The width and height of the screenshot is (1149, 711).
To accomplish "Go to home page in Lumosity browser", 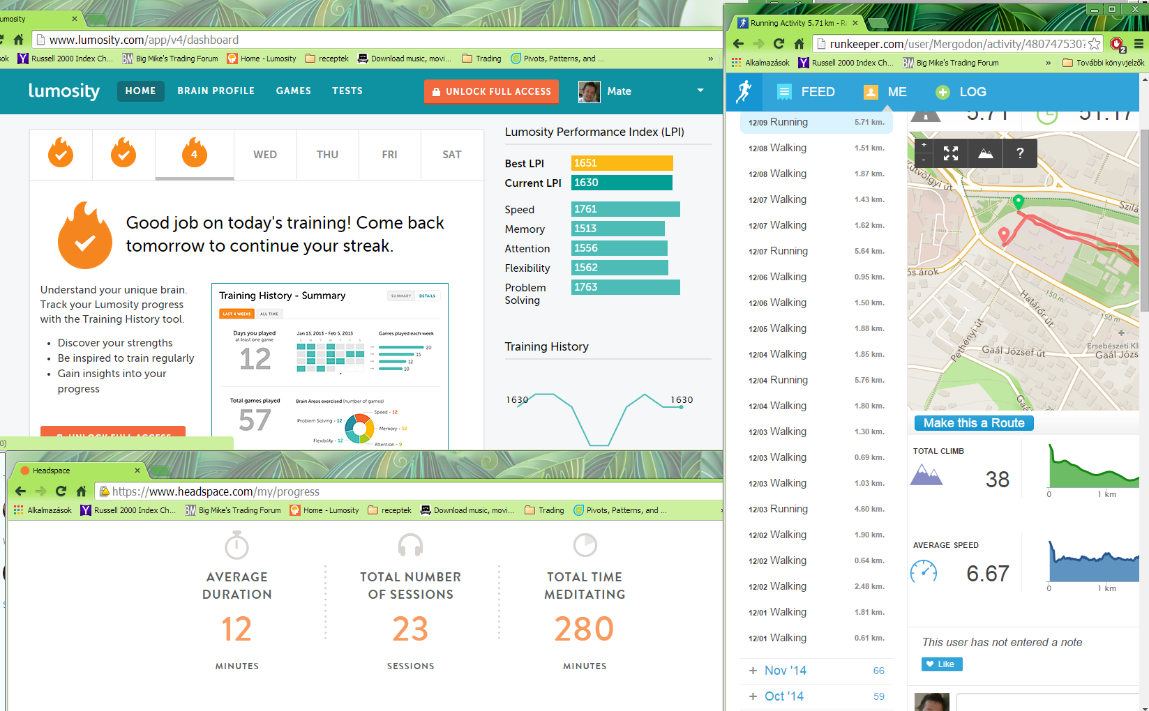I will pos(19,40).
